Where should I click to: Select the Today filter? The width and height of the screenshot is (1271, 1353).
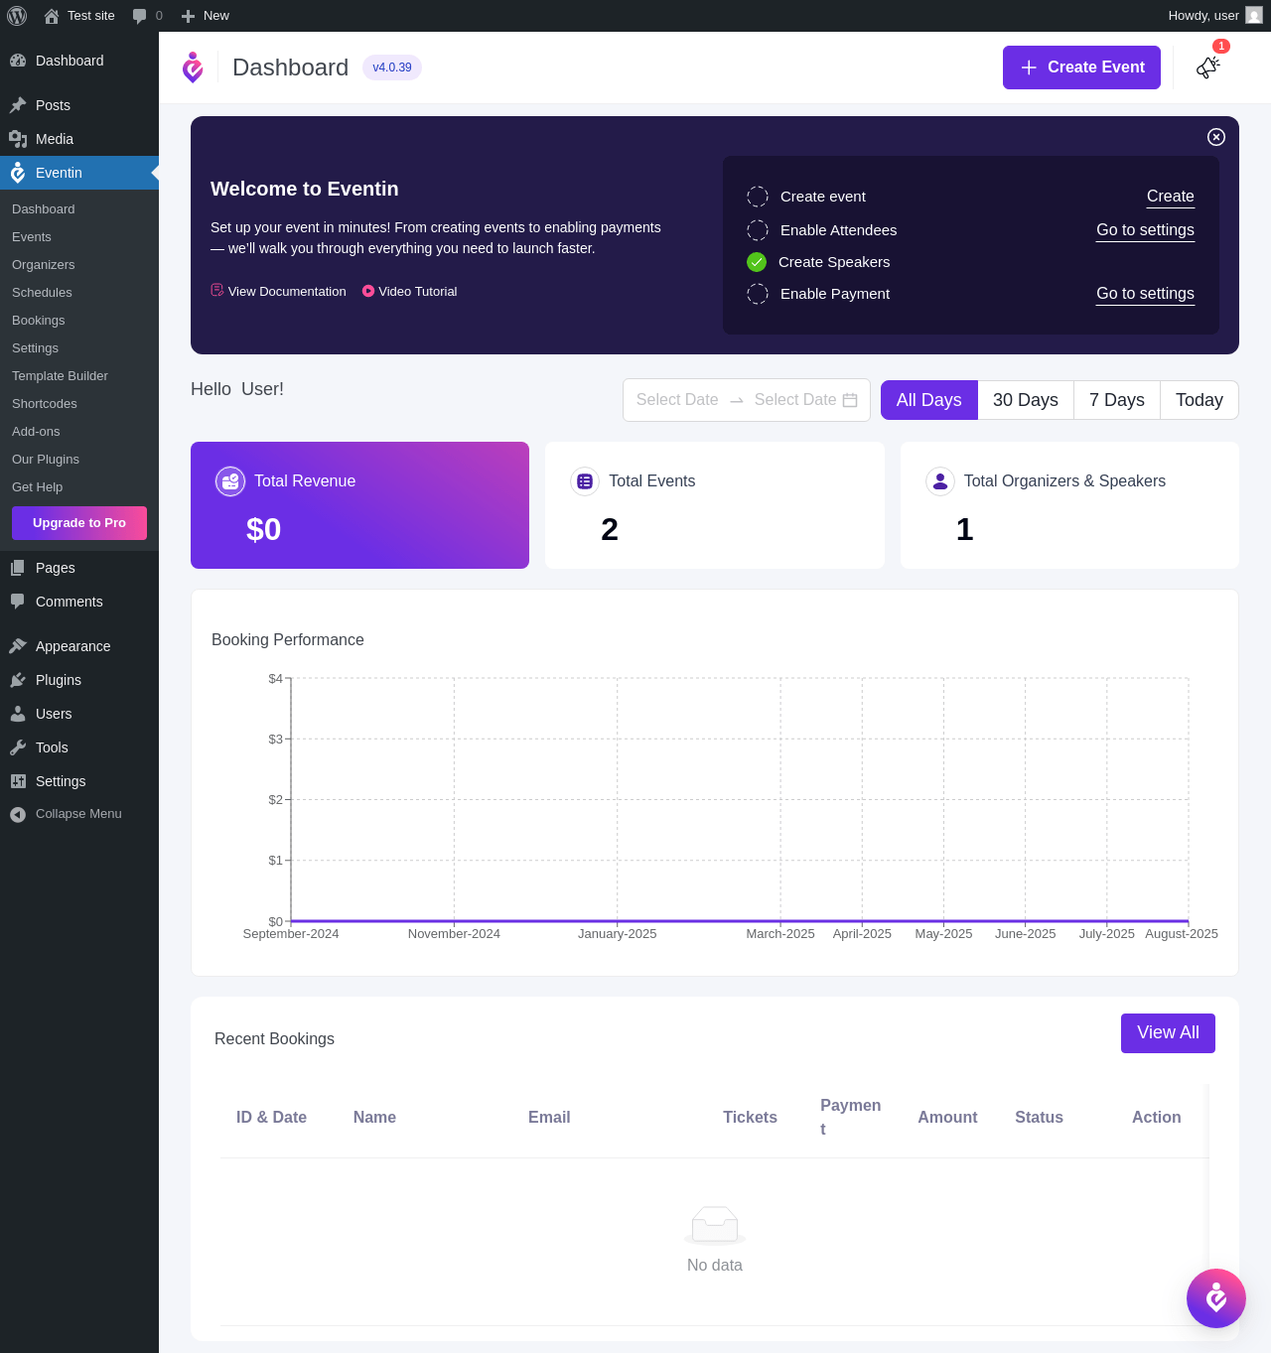[1200, 400]
